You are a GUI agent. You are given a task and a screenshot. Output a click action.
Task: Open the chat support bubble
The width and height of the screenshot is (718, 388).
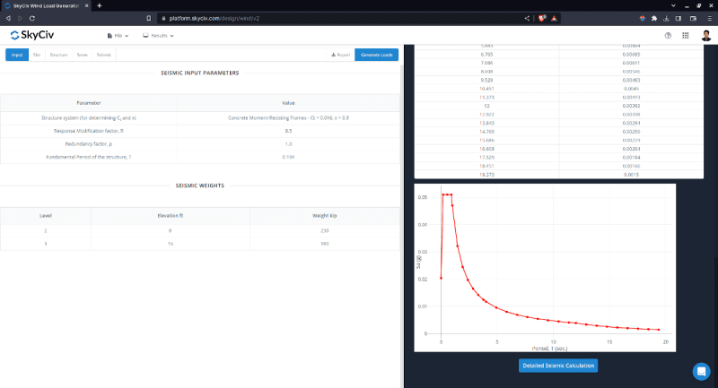[701, 371]
